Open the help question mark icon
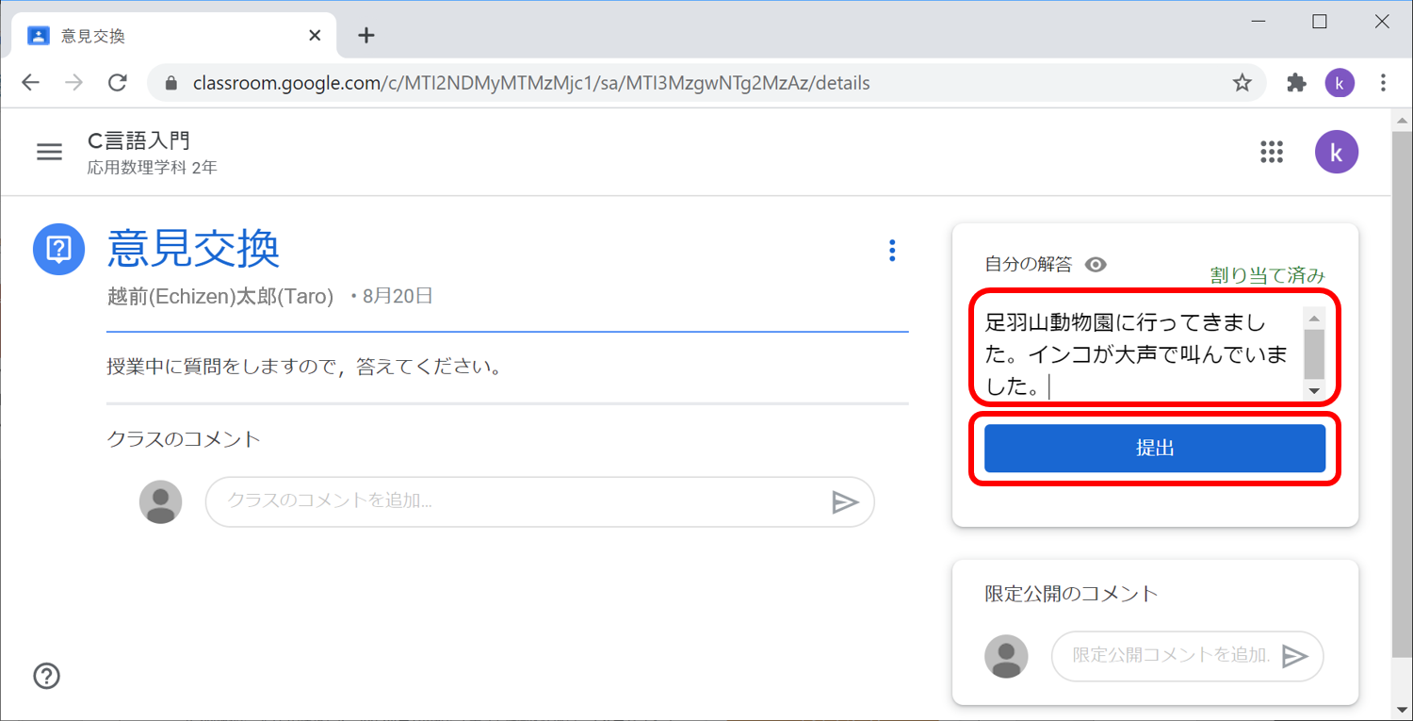Screen dimensions: 1413x721 [46, 676]
